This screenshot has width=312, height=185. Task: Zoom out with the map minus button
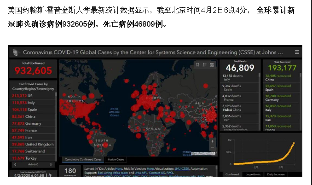(x=212, y=147)
